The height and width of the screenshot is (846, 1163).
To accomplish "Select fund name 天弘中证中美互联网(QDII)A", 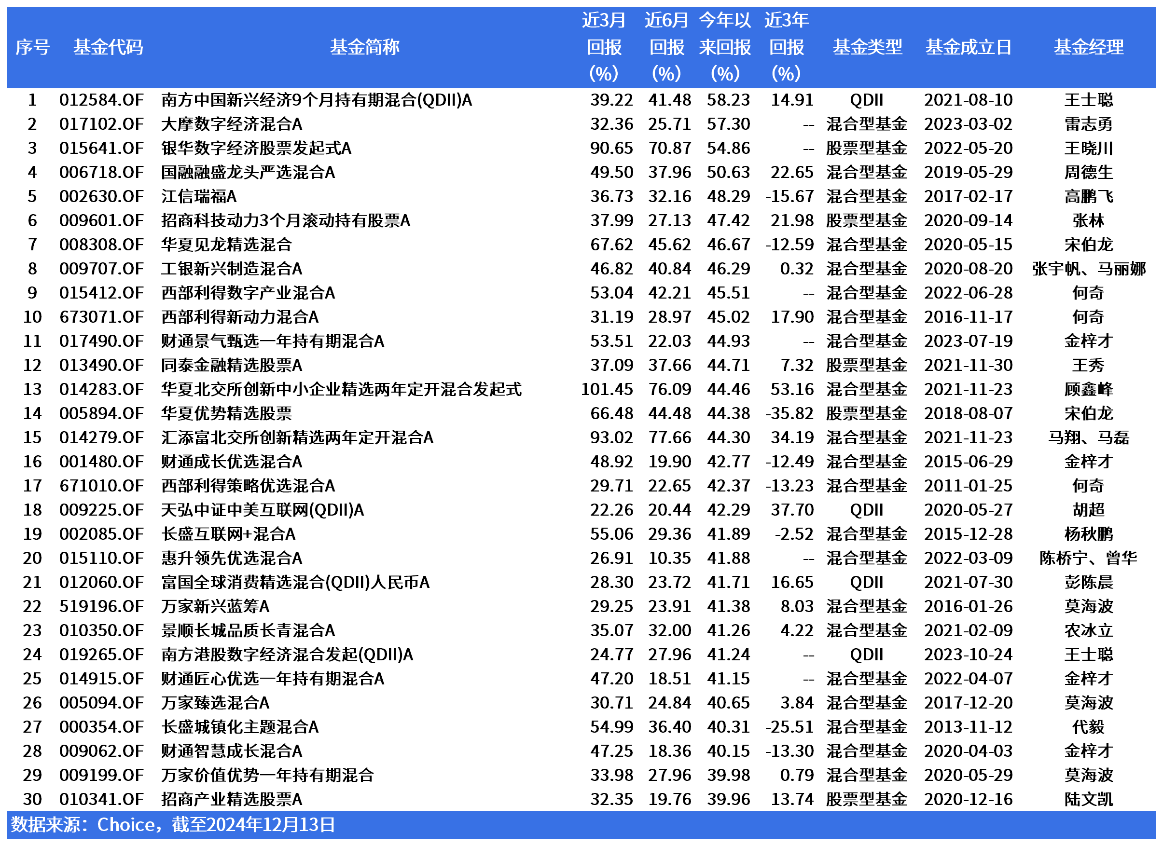I will pos(262,509).
